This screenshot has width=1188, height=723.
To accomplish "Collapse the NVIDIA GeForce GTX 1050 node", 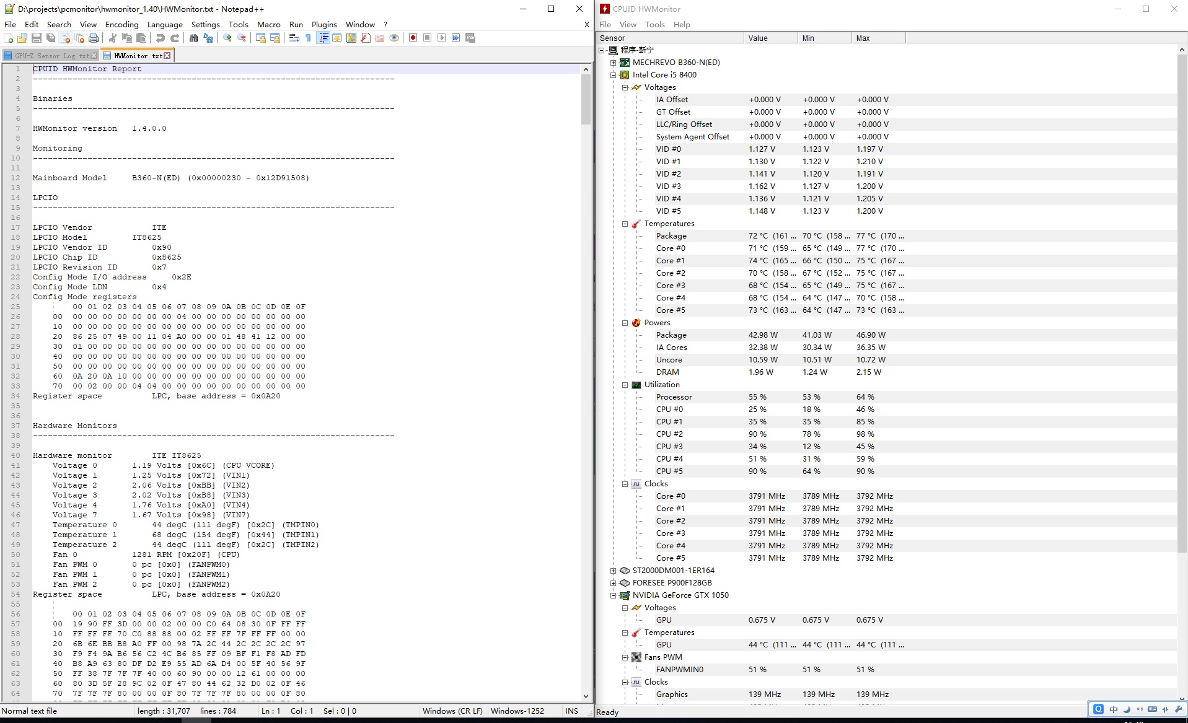I will click(614, 595).
